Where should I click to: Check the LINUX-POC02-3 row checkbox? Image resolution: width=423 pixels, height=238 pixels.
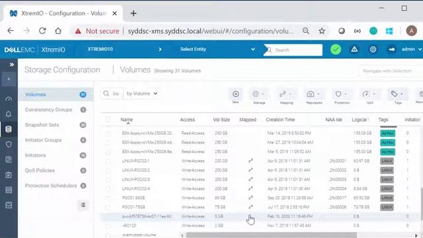(108, 179)
